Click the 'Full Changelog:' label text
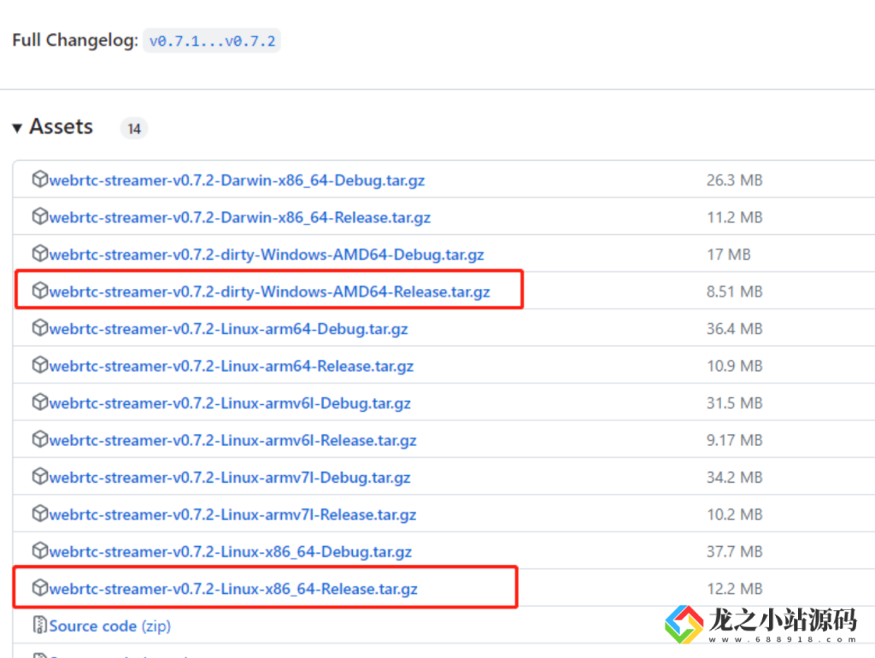The image size is (875, 658). pos(75,41)
